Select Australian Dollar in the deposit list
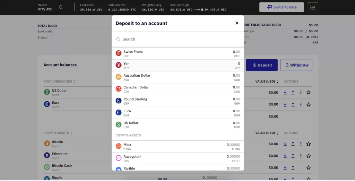This screenshot has height=181, width=355. (x=177, y=77)
